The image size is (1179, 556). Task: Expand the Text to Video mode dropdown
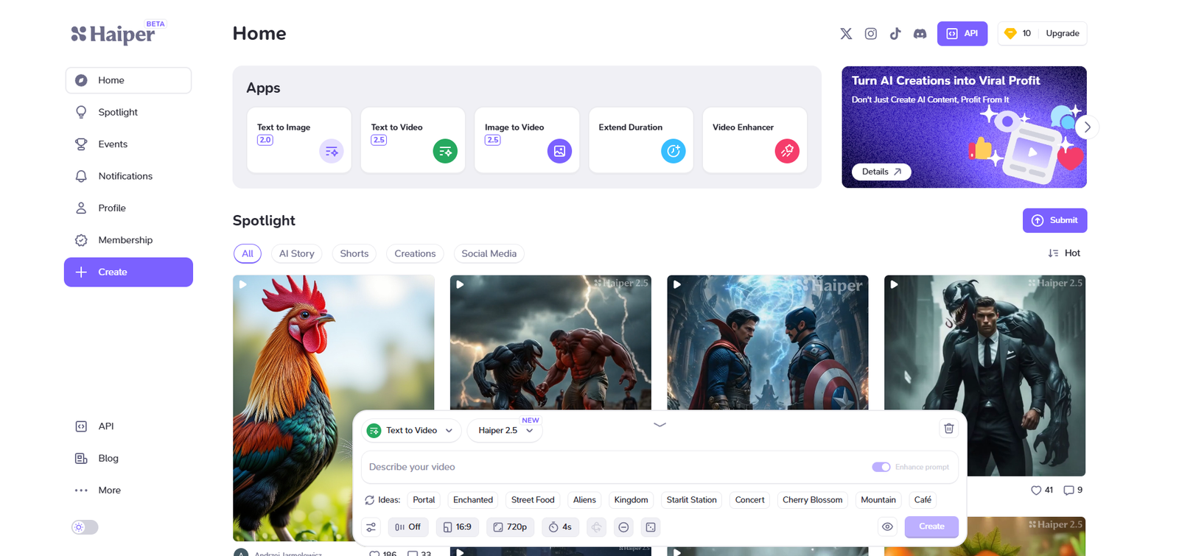coord(411,431)
